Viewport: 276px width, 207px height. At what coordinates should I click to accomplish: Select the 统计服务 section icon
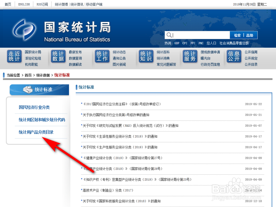pyautogui.click(x=190, y=57)
